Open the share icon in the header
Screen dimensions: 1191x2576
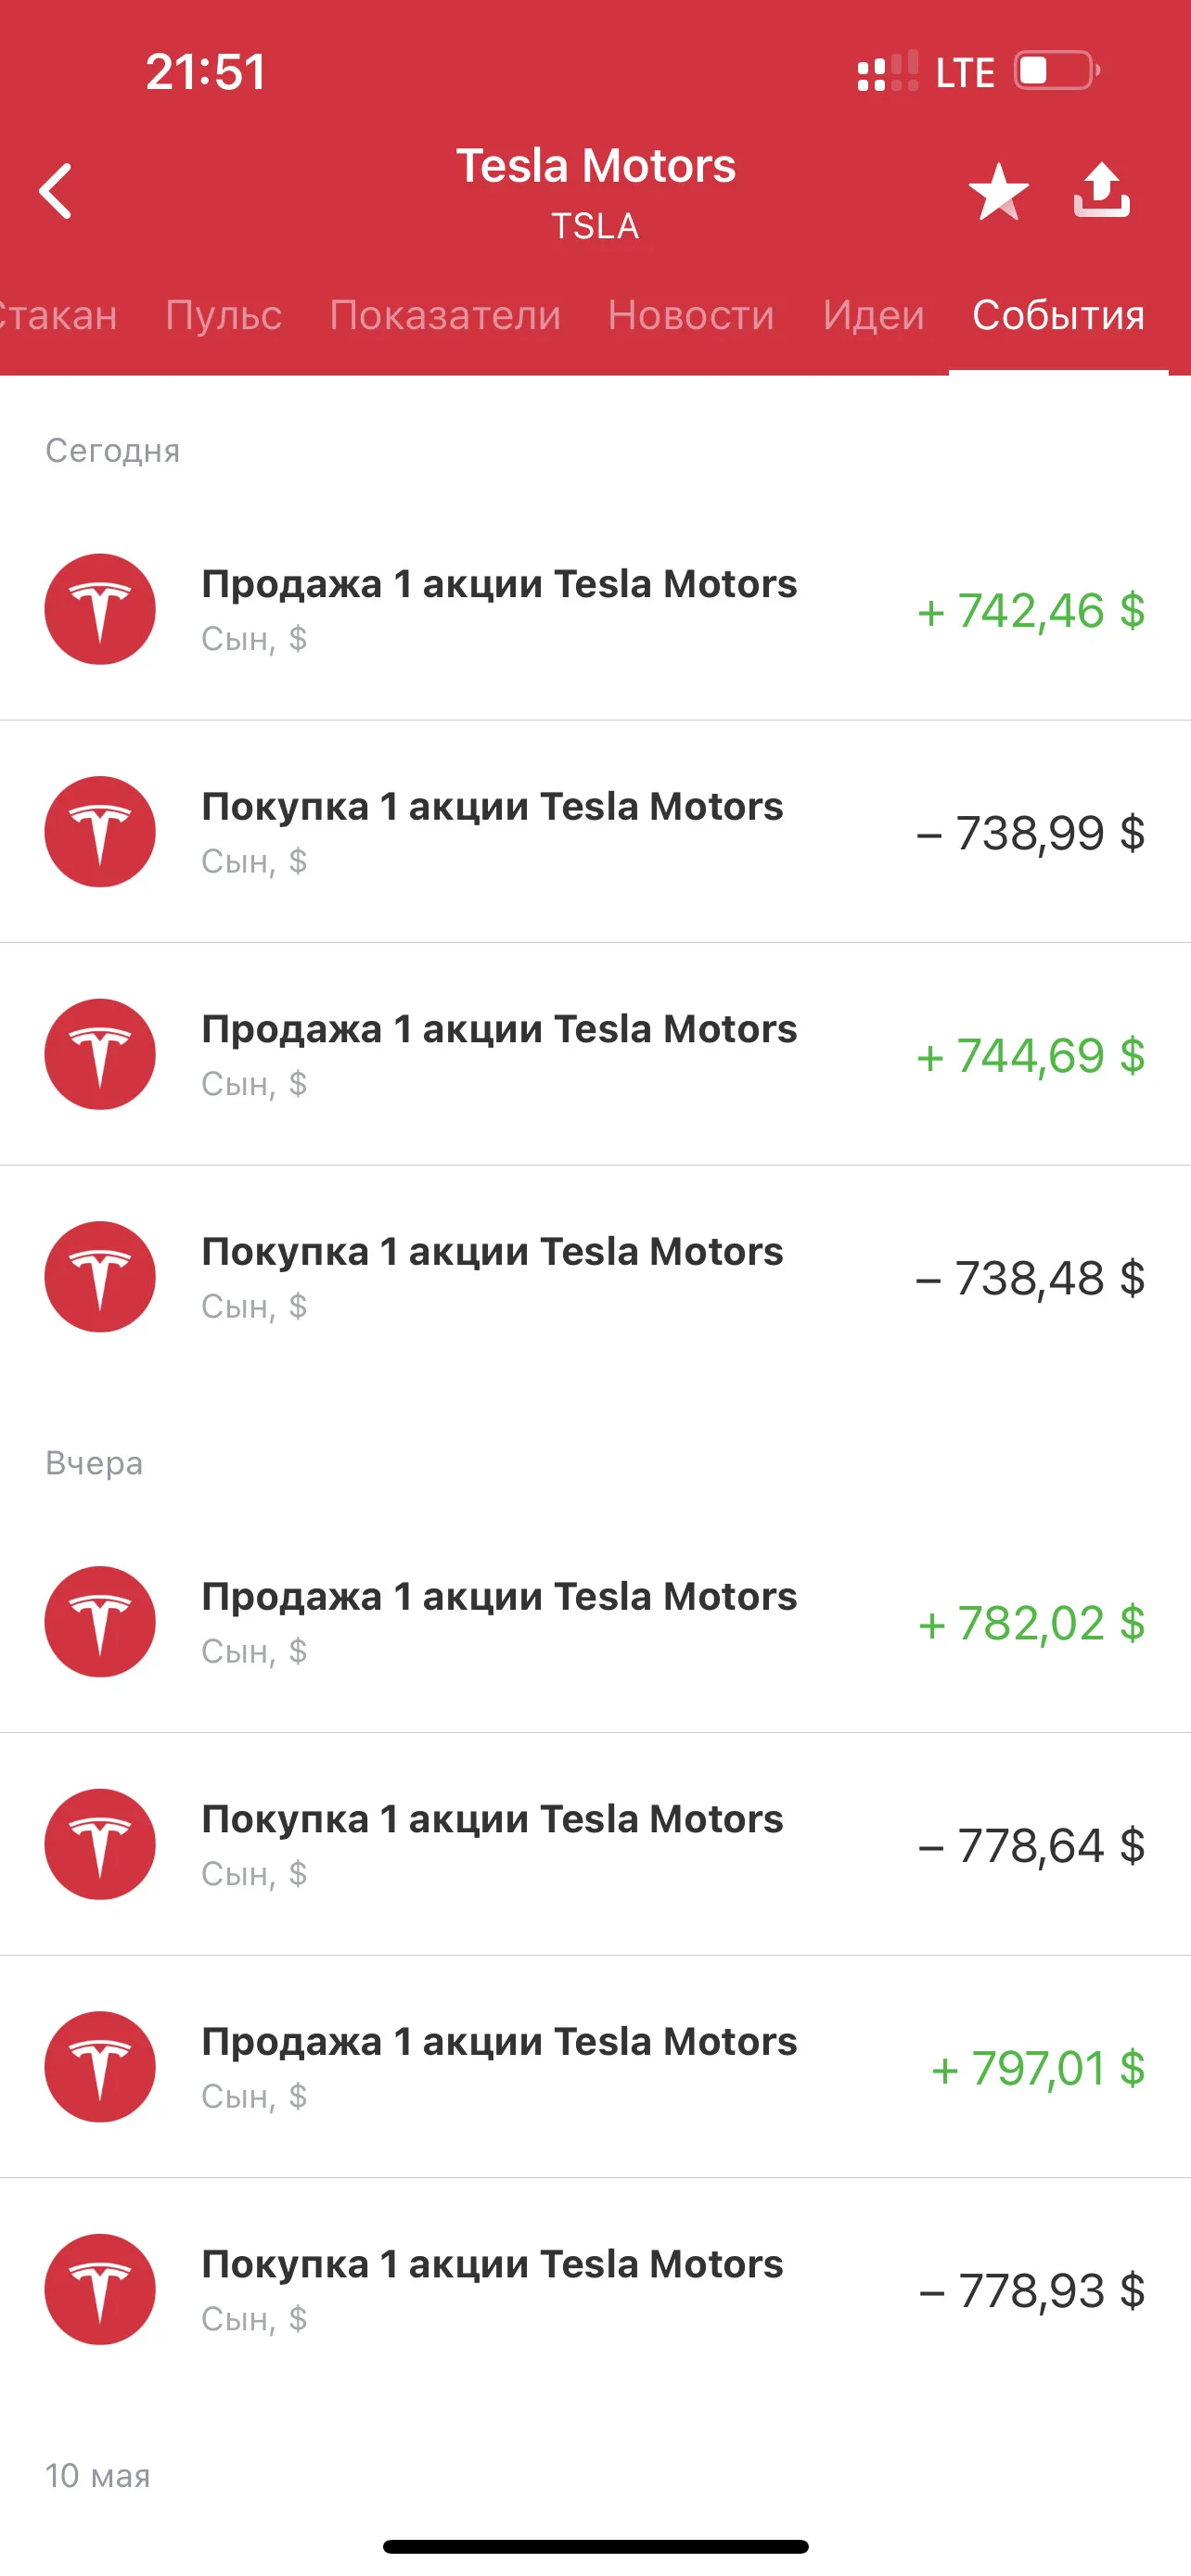1101,190
